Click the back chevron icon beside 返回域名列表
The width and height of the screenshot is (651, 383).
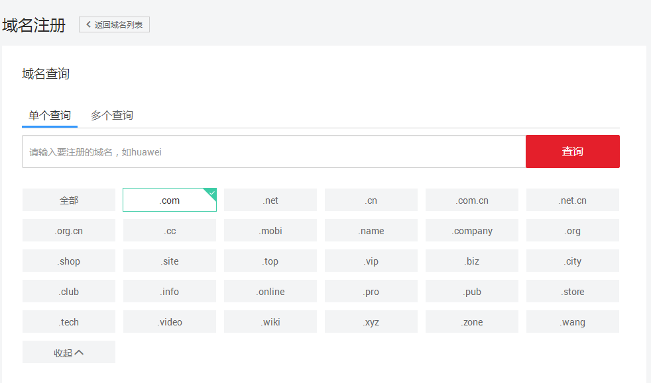click(x=88, y=25)
